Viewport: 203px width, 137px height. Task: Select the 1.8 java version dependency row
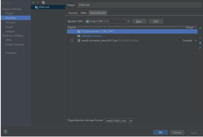pos(132,31)
